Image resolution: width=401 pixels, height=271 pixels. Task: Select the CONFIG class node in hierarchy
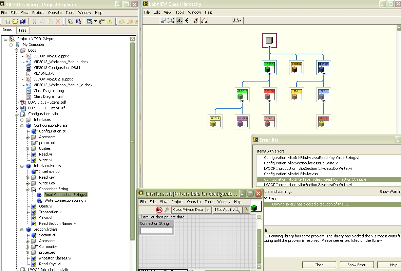tap(297, 68)
